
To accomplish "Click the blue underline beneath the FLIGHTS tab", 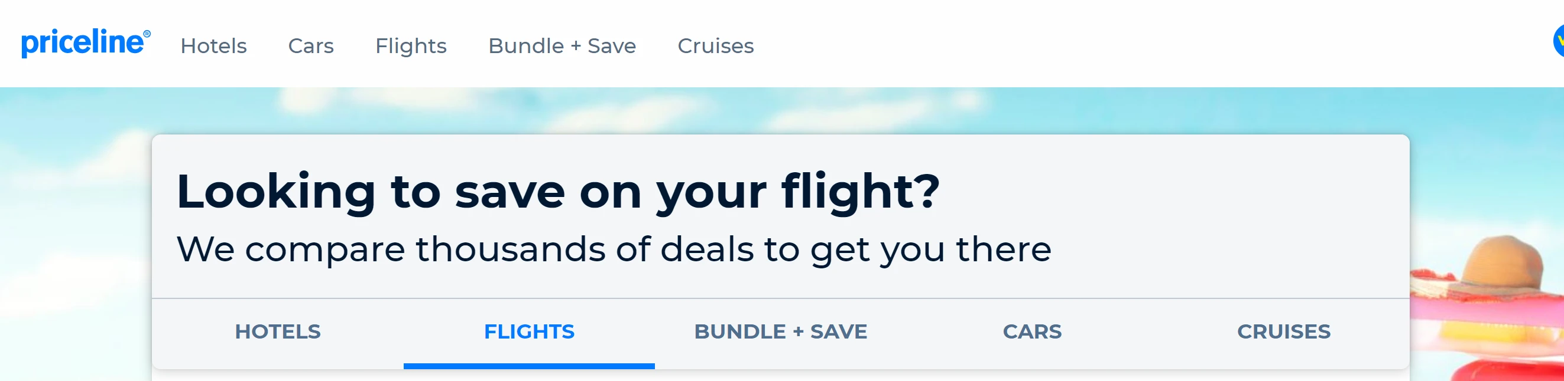I will (x=529, y=366).
